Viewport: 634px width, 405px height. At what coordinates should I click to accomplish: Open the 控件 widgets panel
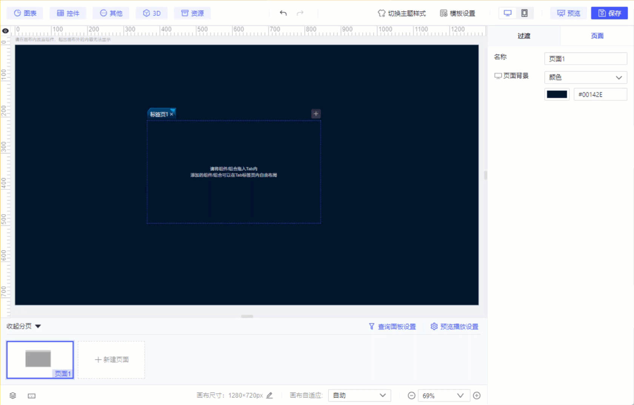68,13
